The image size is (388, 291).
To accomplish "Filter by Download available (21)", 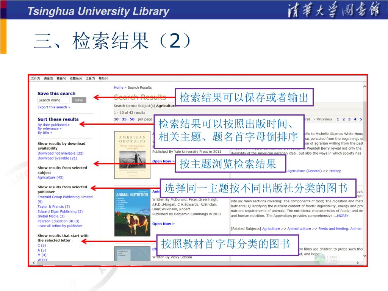I will coord(58,158).
